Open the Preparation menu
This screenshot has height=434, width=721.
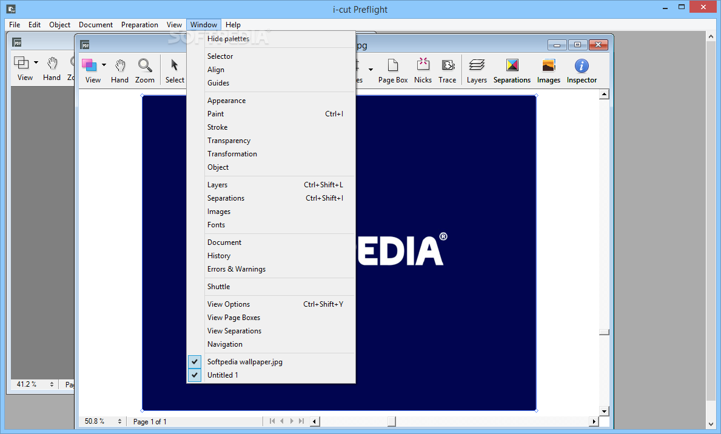[140, 25]
